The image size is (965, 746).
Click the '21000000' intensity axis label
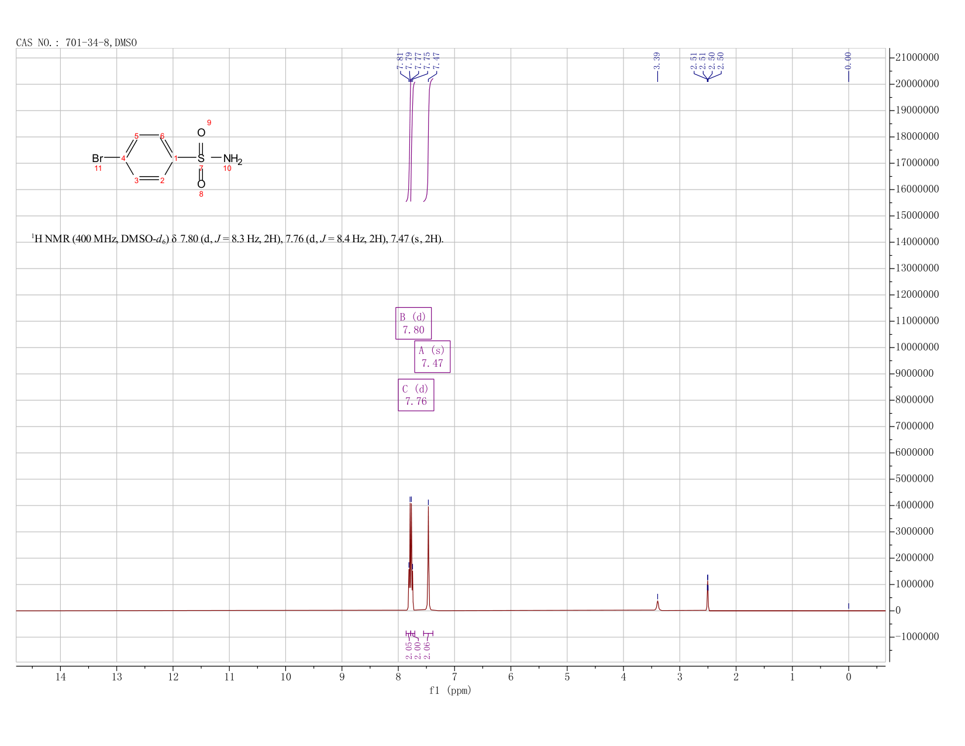point(917,57)
